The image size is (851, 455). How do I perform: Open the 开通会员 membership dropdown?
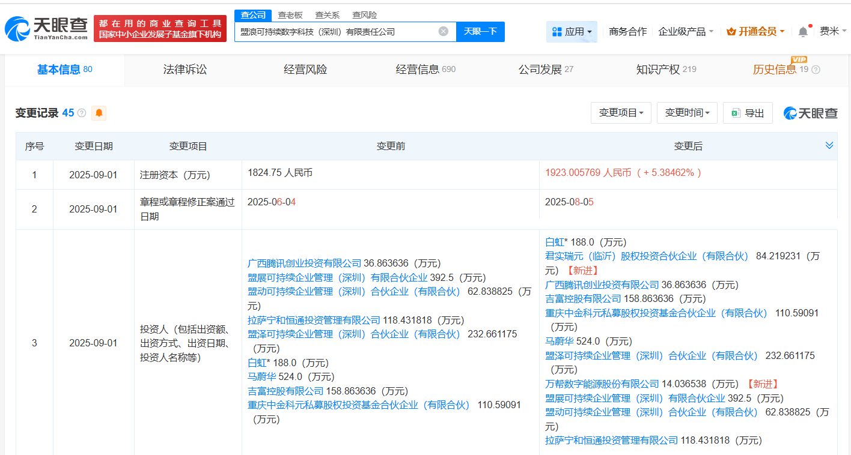coord(755,31)
